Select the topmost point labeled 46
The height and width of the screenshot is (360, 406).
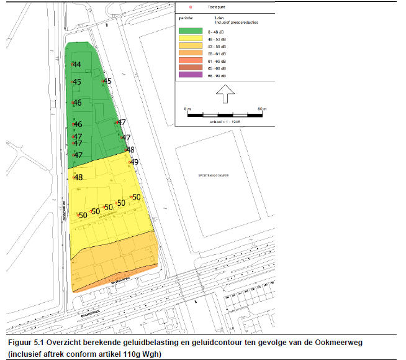tap(74, 103)
